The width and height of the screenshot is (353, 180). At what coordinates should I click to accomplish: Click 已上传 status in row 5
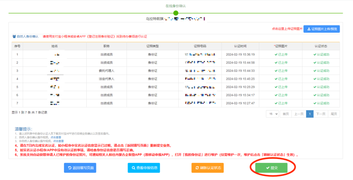(281, 87)
